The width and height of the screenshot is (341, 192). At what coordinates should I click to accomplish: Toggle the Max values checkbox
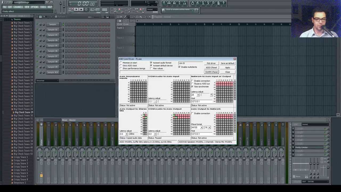tap(151, 69)
